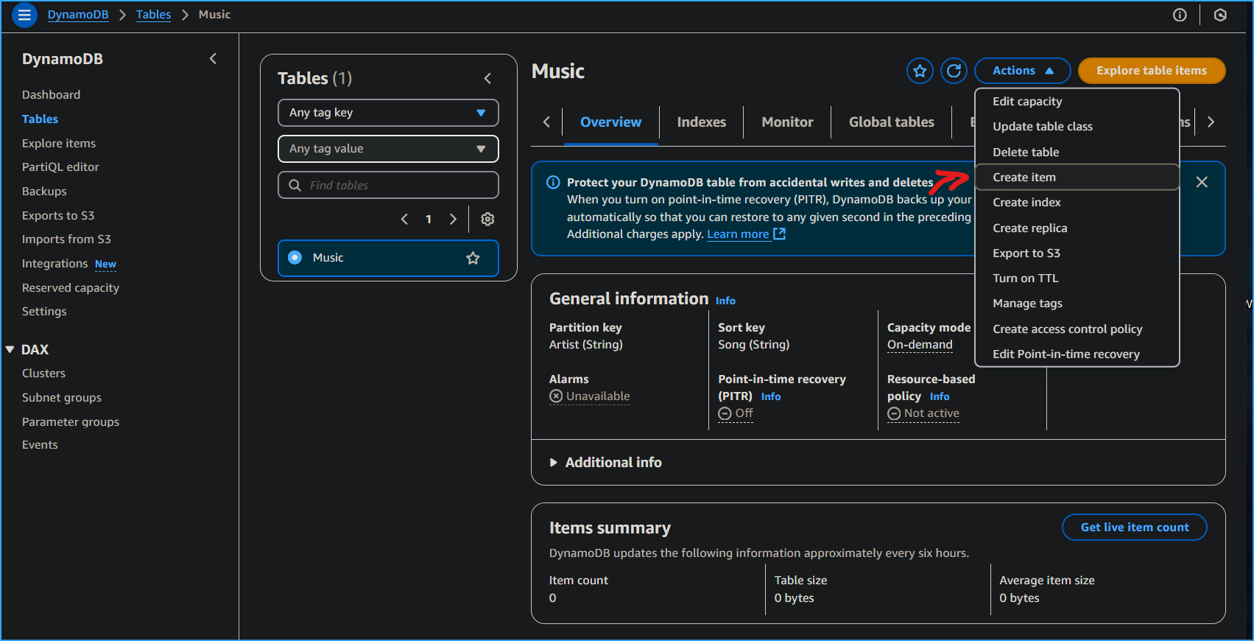Viewport: 1254px width, 641px height.
Task: Open the Any tag value dropdown
Action: [388, 149]
